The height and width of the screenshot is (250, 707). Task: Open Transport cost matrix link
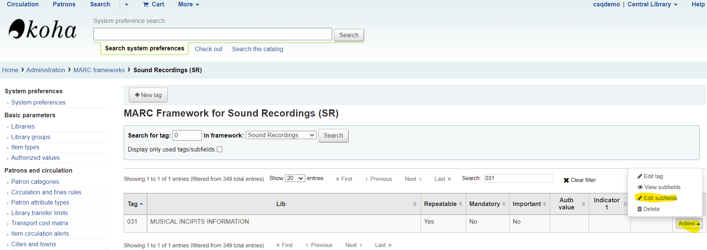click(40, 223)
